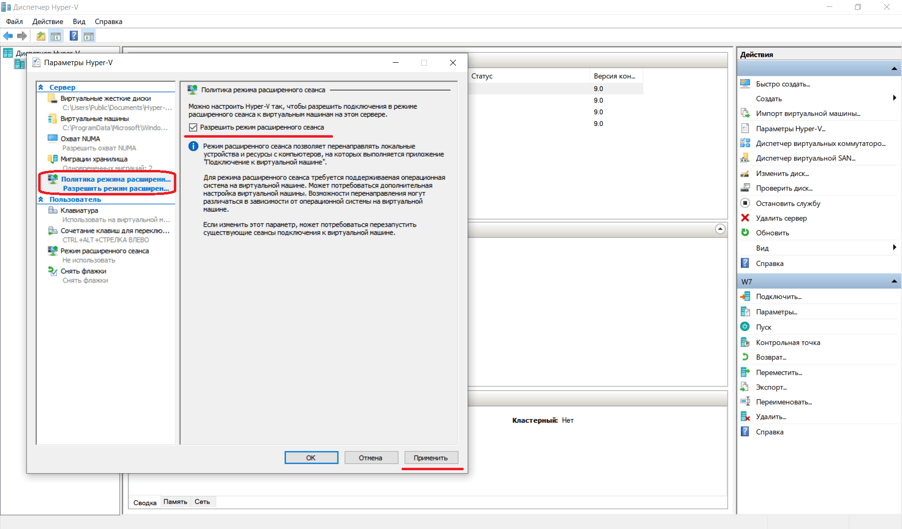Collapse the 'Сервер' settings section
This screenshot has height=529, width=902.
[x=41, y=87]
